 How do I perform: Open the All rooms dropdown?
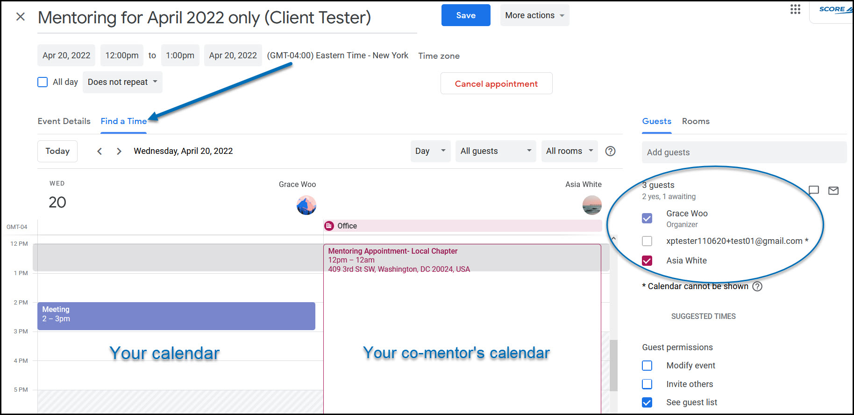pos(569,151)
